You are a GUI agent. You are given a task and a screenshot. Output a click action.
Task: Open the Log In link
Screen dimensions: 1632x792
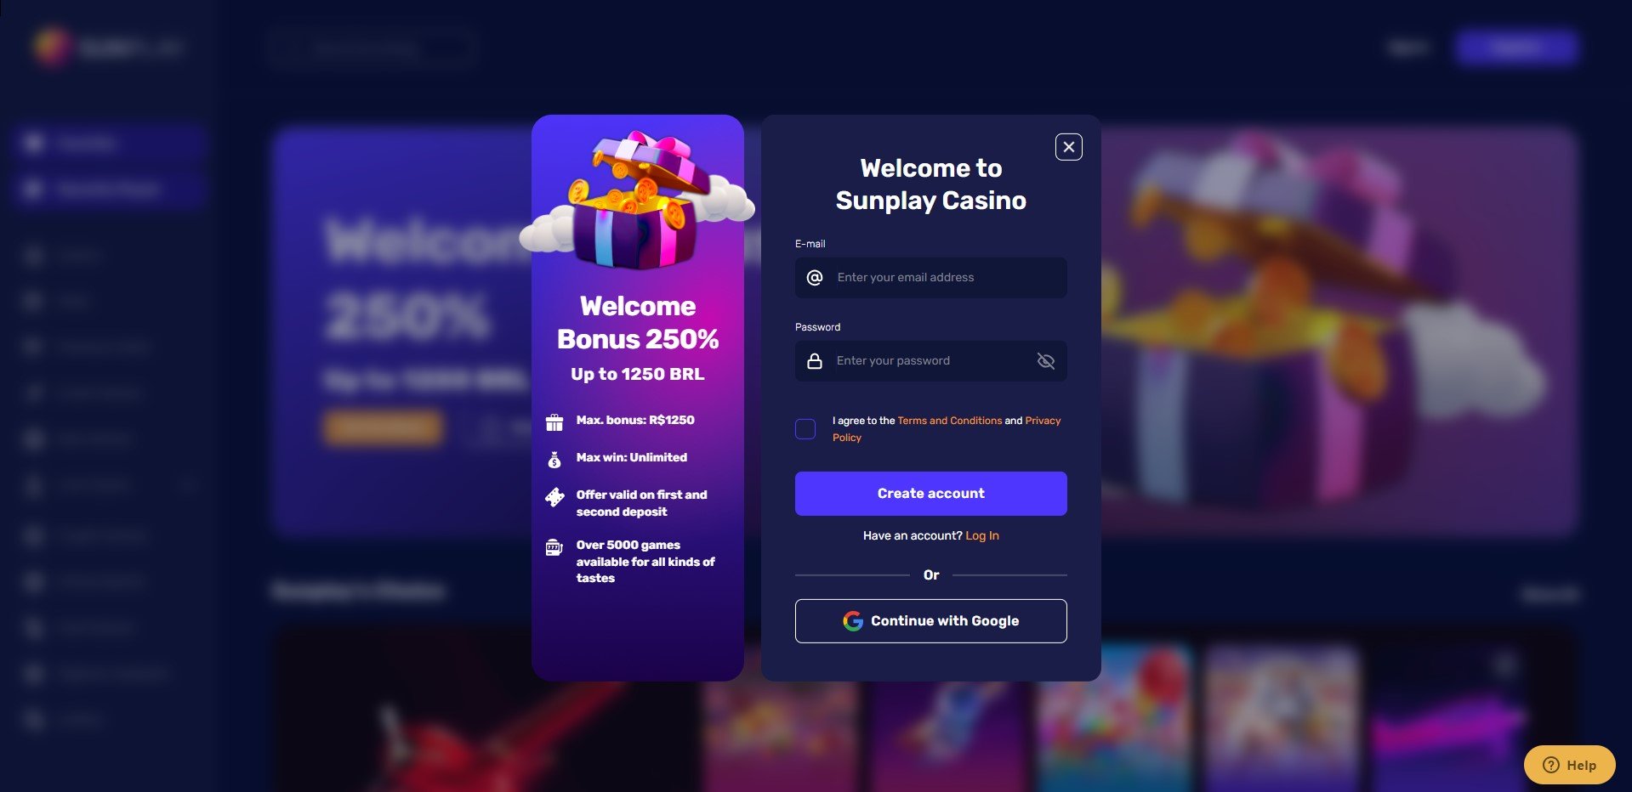tap(982, 535)
